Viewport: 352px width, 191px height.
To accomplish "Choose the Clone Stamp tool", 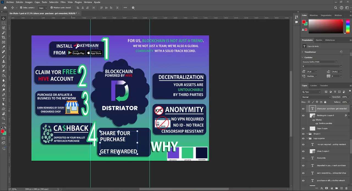I will (x=4, y=61).
